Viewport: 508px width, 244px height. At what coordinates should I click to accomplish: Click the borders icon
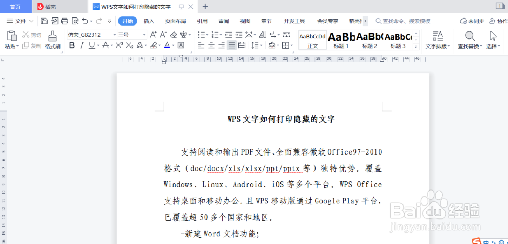[x=286, y=45]
